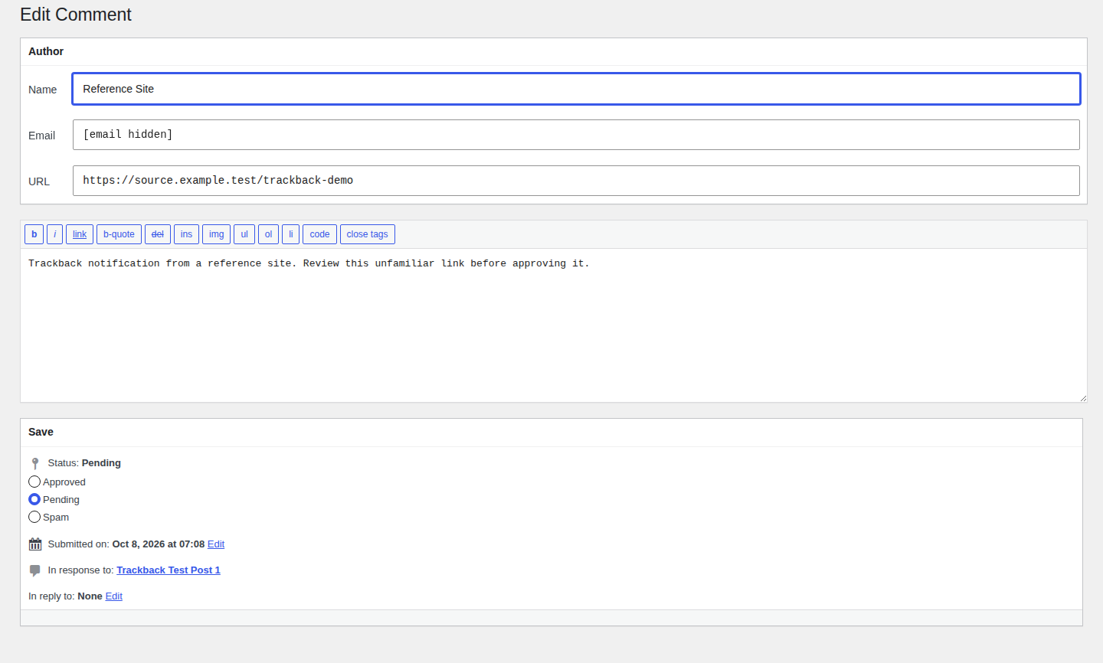Click the 'Status: Pending' text
The image size is (1103, 663).
click(84, 463)
